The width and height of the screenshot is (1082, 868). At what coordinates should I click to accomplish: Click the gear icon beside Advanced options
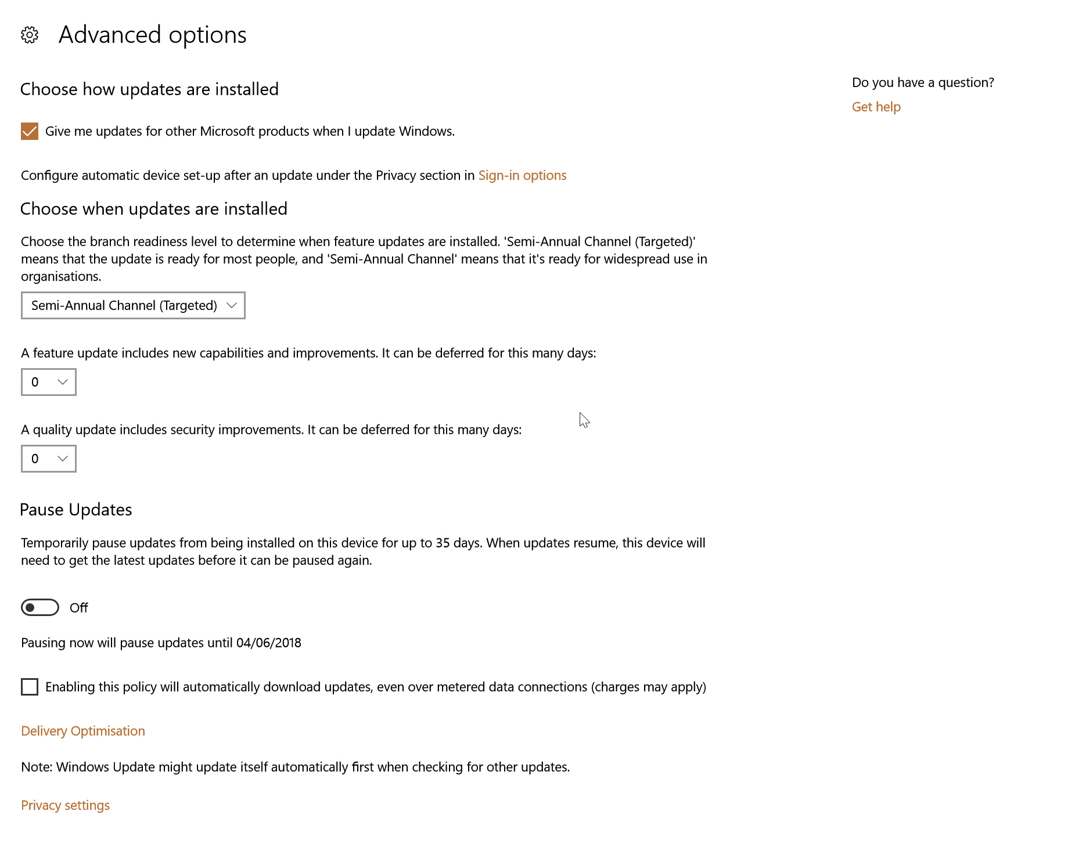pos(30,35)
